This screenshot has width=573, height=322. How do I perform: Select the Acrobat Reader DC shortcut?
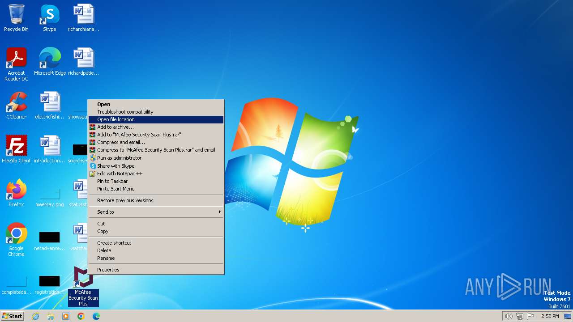pyautogui.click(x=16, y=64)
